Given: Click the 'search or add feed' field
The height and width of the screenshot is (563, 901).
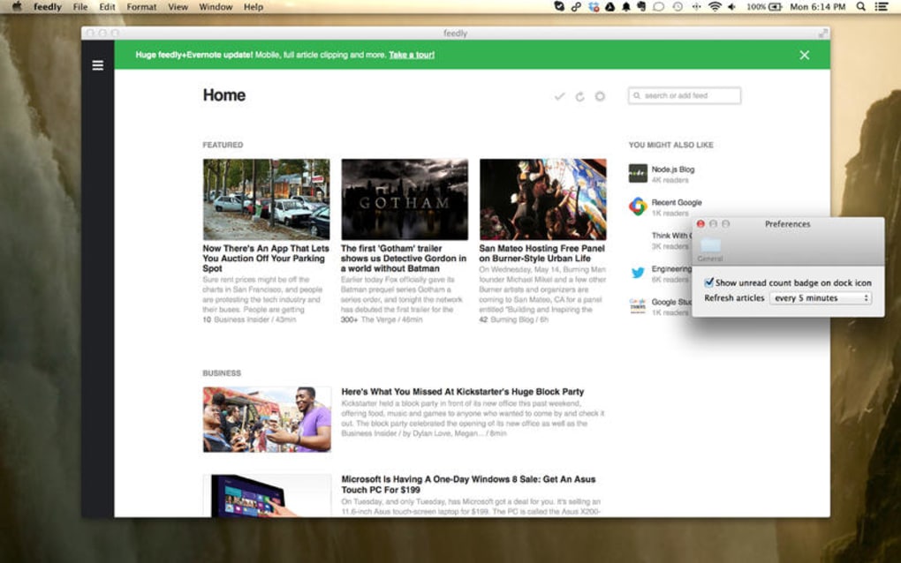Looking at the screenshot, I should click(685, 95).
